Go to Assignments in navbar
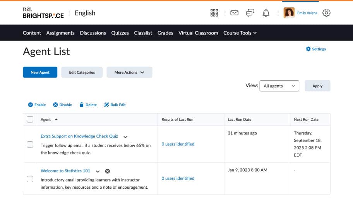Image resolution: width=353 pixels, height=198 pixels. point(60,33)
